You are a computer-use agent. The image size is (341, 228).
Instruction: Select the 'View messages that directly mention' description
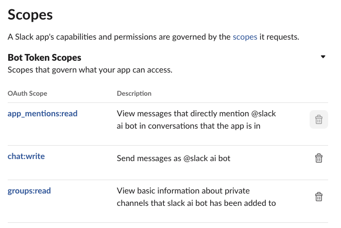tap(196, 114)
